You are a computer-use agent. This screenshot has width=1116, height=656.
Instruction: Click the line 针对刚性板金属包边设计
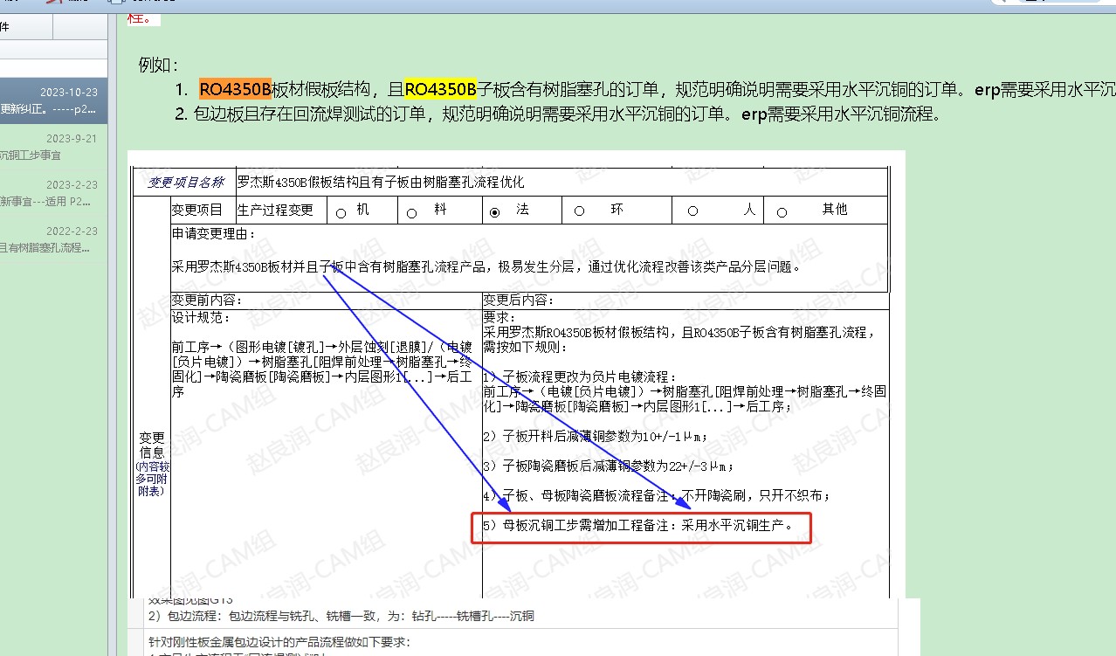tap(279, 643)
